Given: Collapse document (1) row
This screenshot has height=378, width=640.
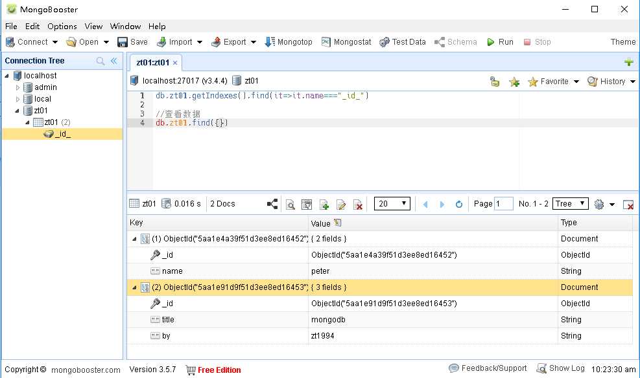Looking at the screenshot, I should pyautogui.click(x=134, y=239).
